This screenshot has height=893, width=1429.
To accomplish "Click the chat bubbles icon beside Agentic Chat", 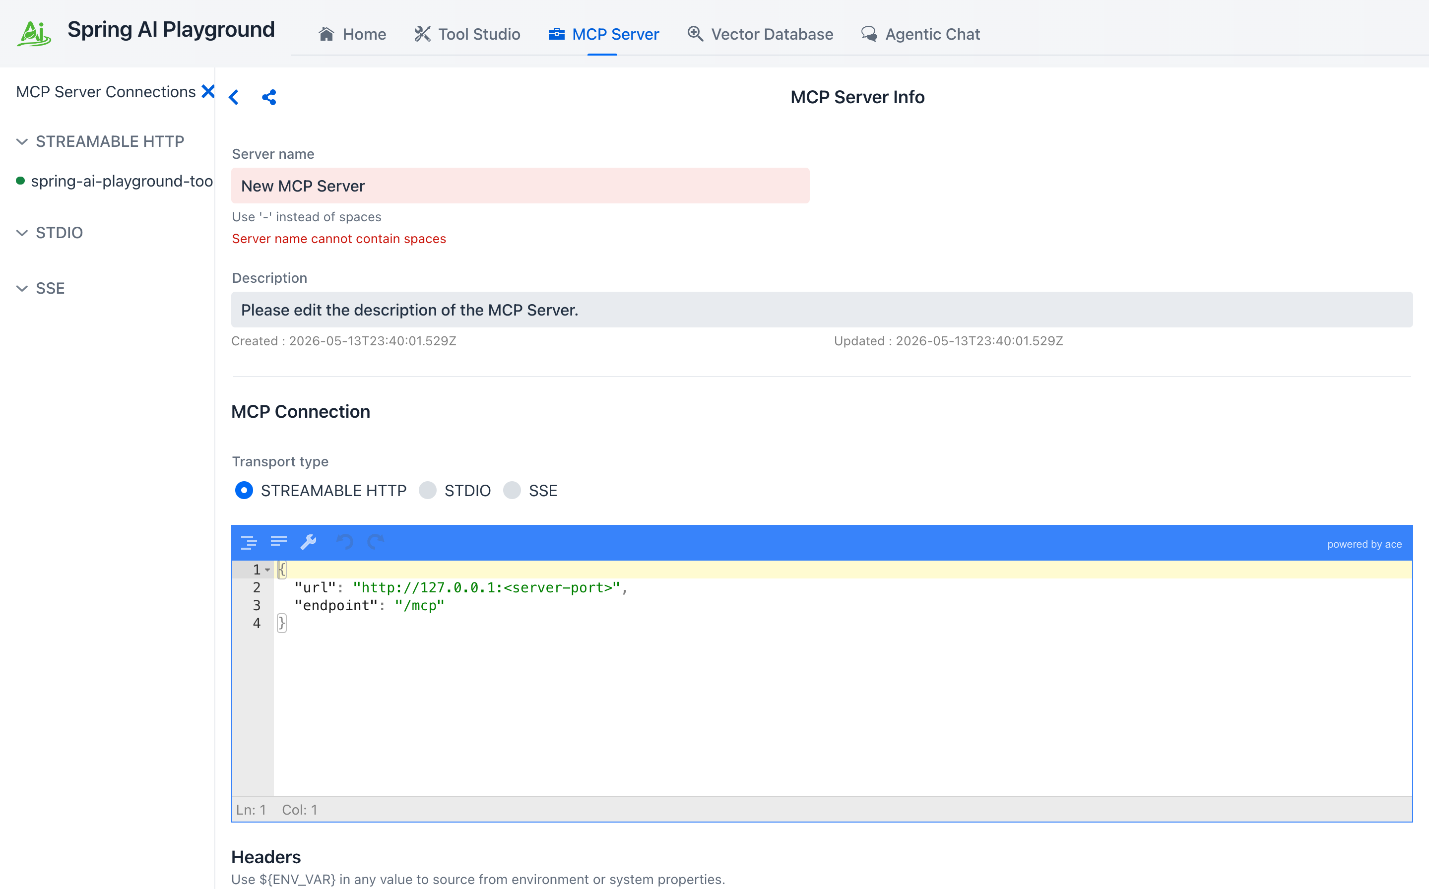I will coord(869,34).
